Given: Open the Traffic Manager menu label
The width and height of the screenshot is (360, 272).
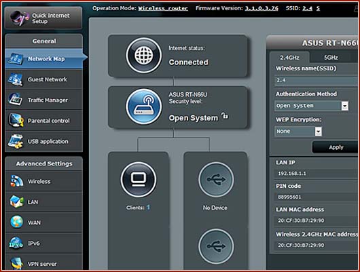Looking at the screenshot, I should tap(48, 100).
